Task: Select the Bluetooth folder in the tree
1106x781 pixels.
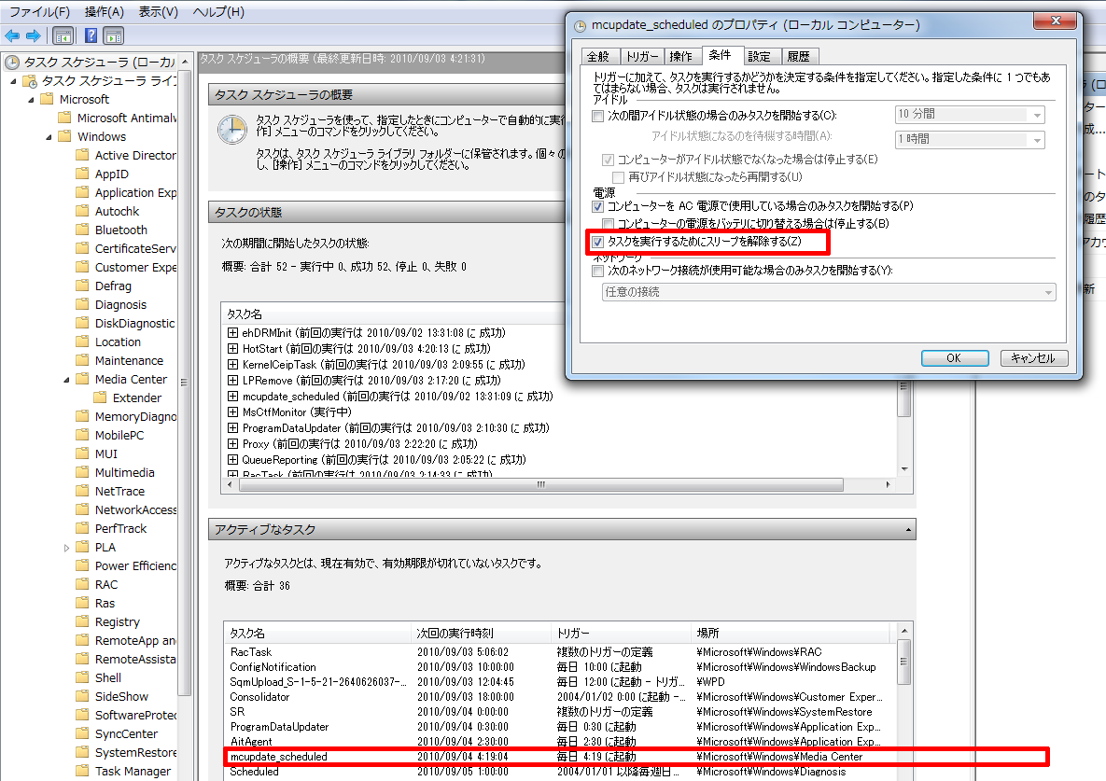Action: click(x=120, y=230)
